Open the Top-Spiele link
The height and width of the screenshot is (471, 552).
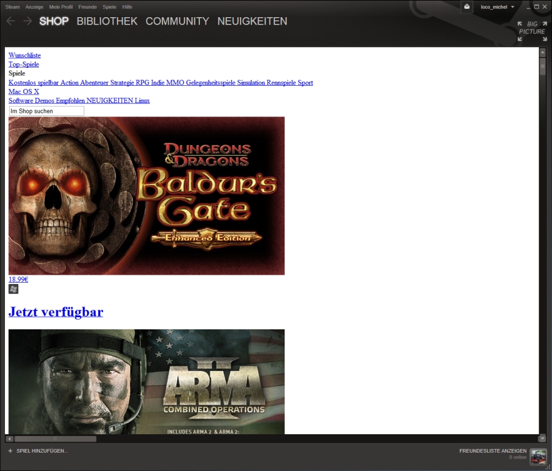[x=23, y=64]
